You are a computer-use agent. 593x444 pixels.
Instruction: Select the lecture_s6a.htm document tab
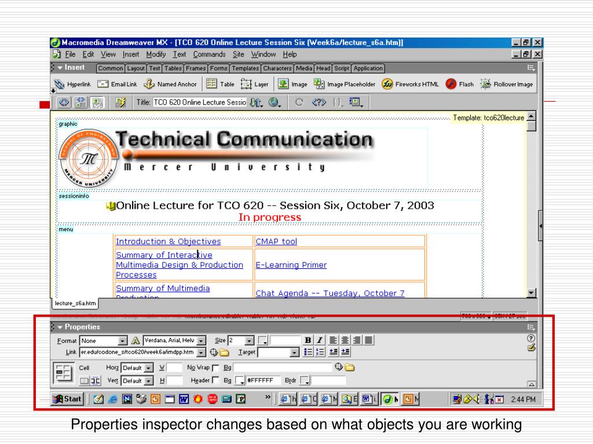tap(75, 303)
